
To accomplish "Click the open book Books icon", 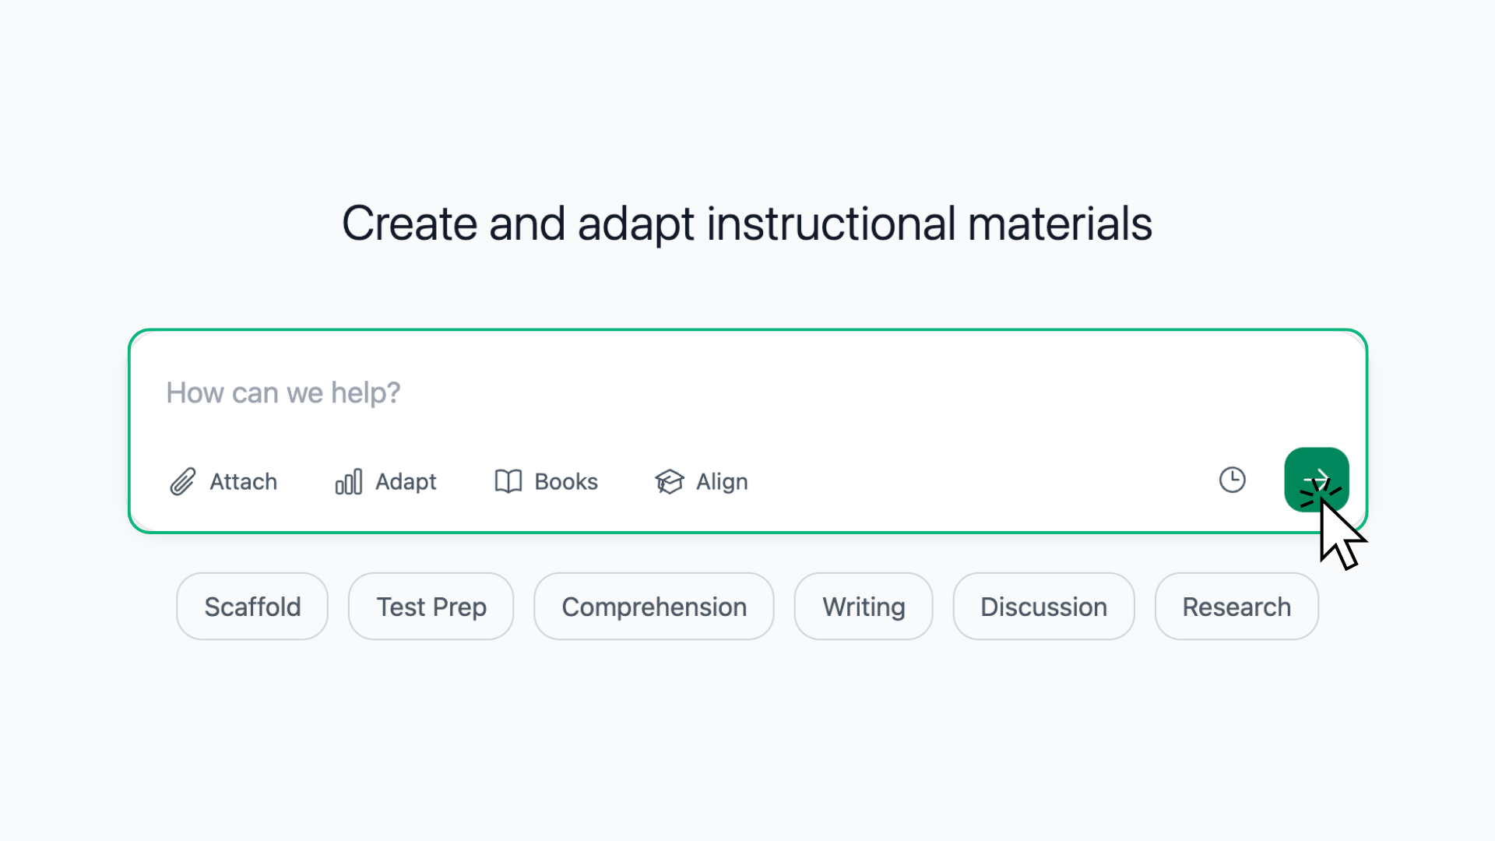I will [x=508, y=482].
